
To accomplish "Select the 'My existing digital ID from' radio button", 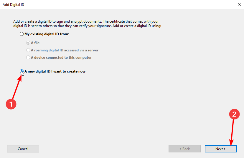I will pos(22,34).
